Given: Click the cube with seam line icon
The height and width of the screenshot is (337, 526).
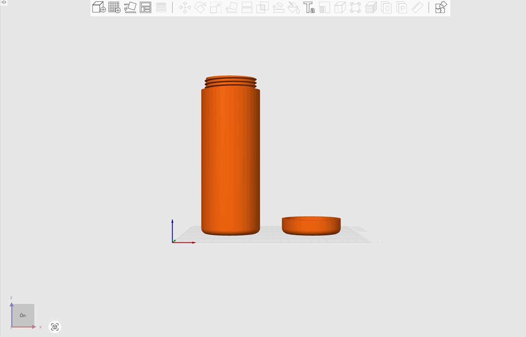Looking at the screenshot, I should click(x=340, y=7).
